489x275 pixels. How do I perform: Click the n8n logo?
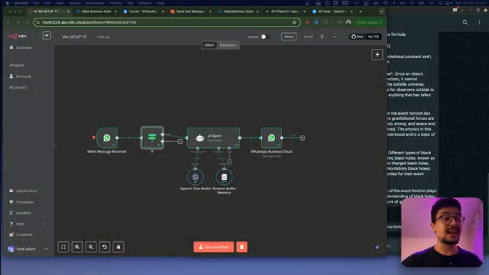point(17,36)
